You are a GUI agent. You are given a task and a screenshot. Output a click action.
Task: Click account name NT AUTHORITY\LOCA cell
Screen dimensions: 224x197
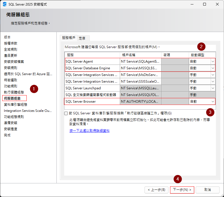(141, 102)
